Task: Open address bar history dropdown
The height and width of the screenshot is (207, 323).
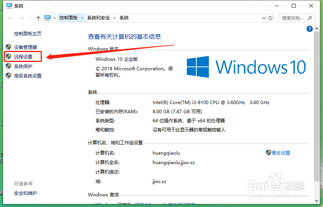Action: pos(264,18)
